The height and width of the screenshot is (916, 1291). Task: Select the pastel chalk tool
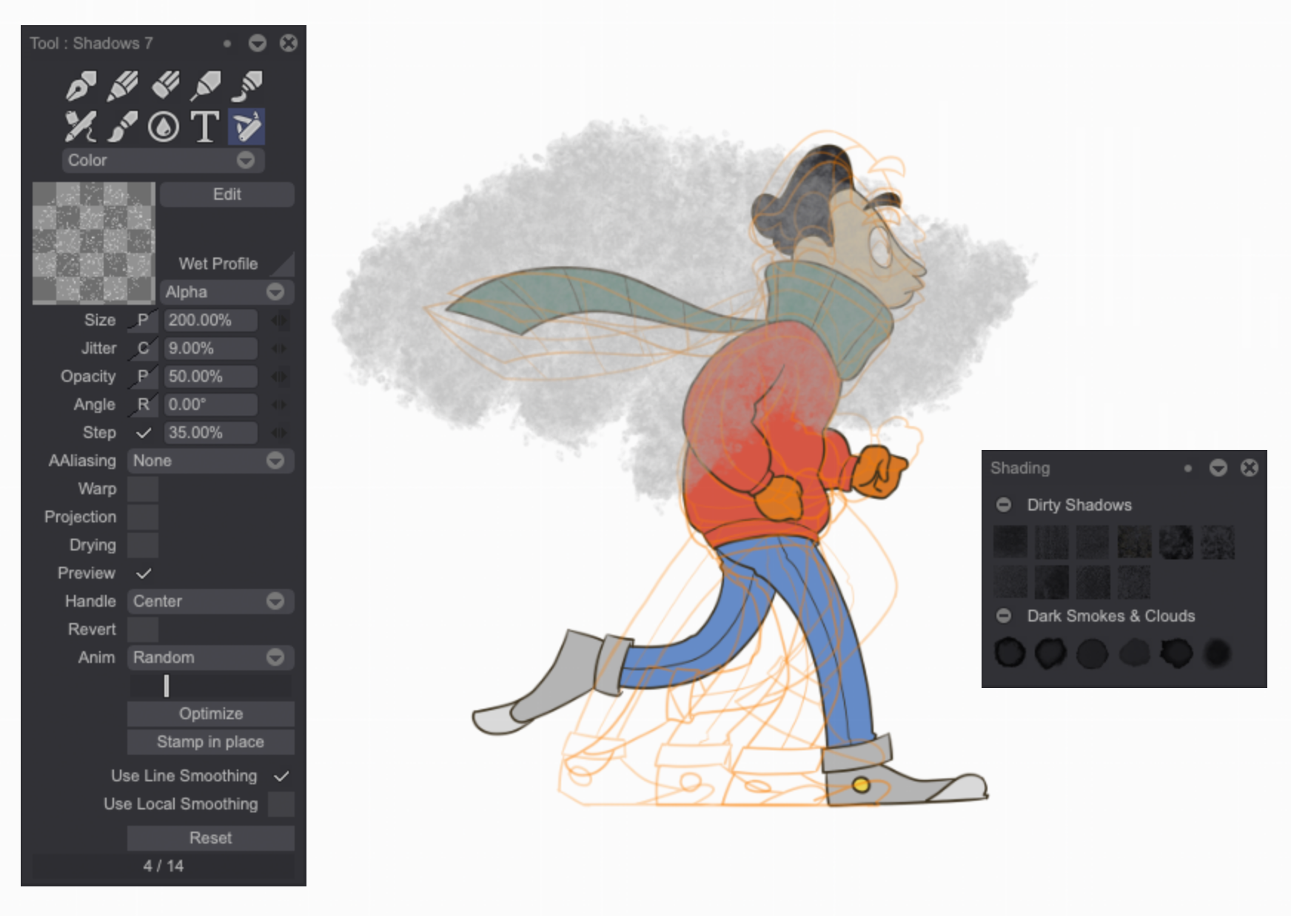pyautogui.click(x=167, y=85)
